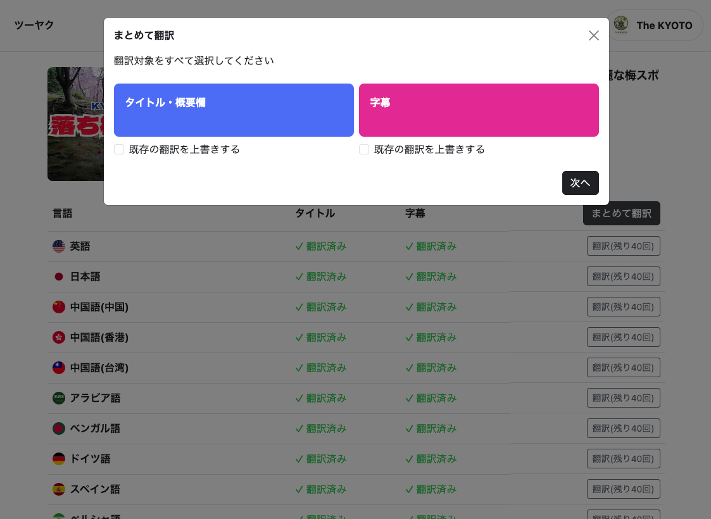The width and height of the screenshot is (711, 519).
Task: Translate the ドイツ語 row
Action: click(623, 459)
